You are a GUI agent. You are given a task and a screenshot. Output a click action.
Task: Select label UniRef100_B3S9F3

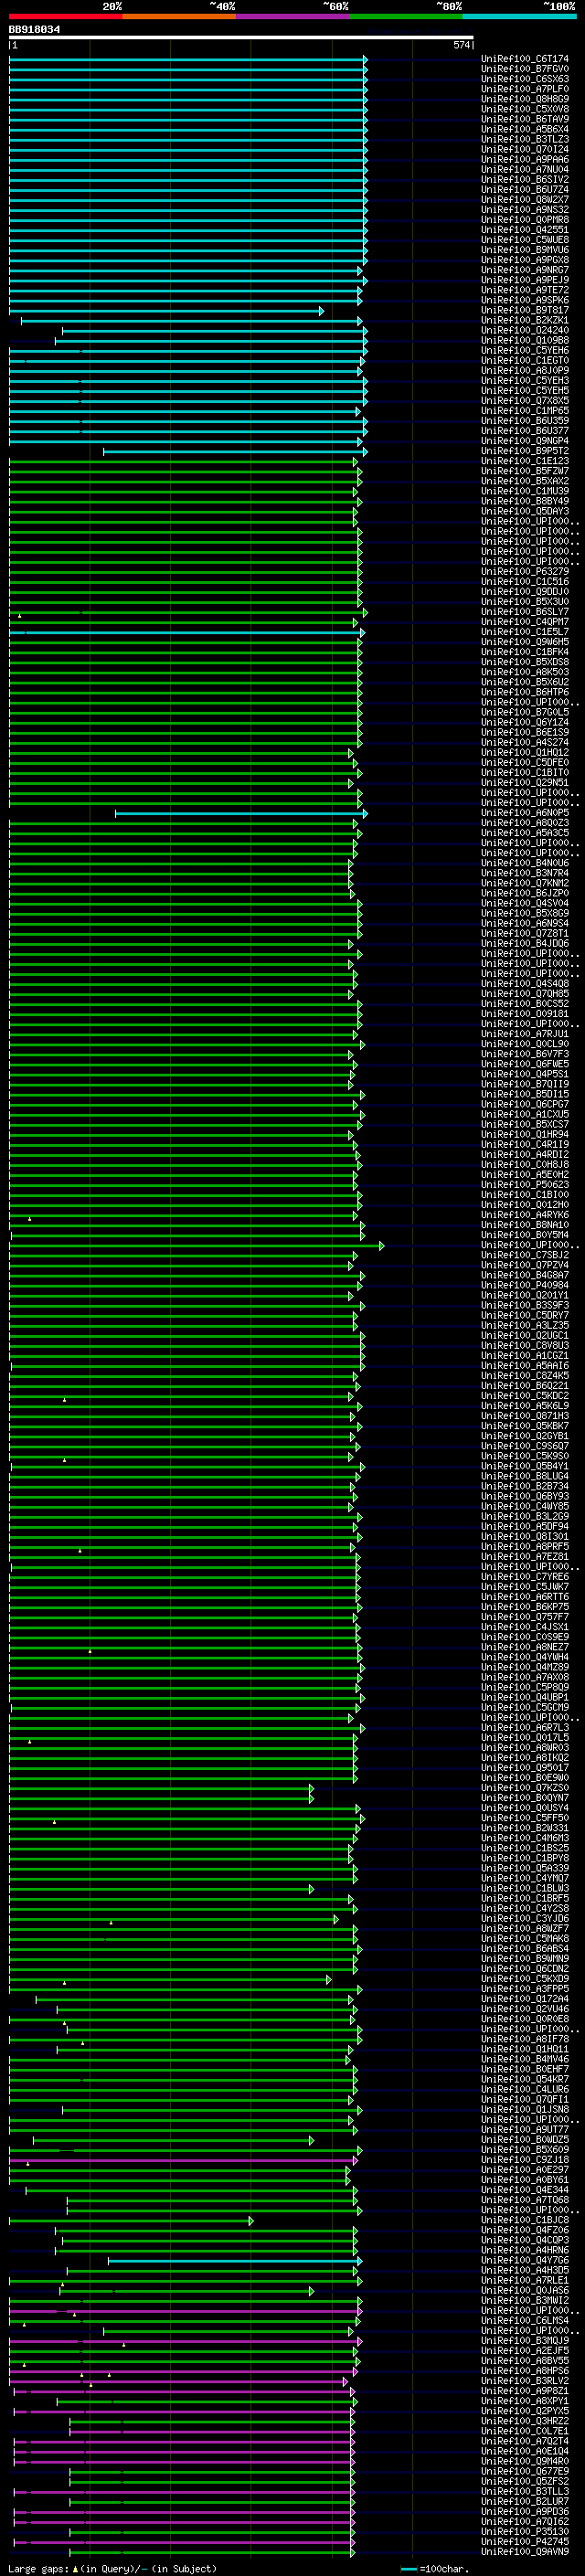(525, 1305)
